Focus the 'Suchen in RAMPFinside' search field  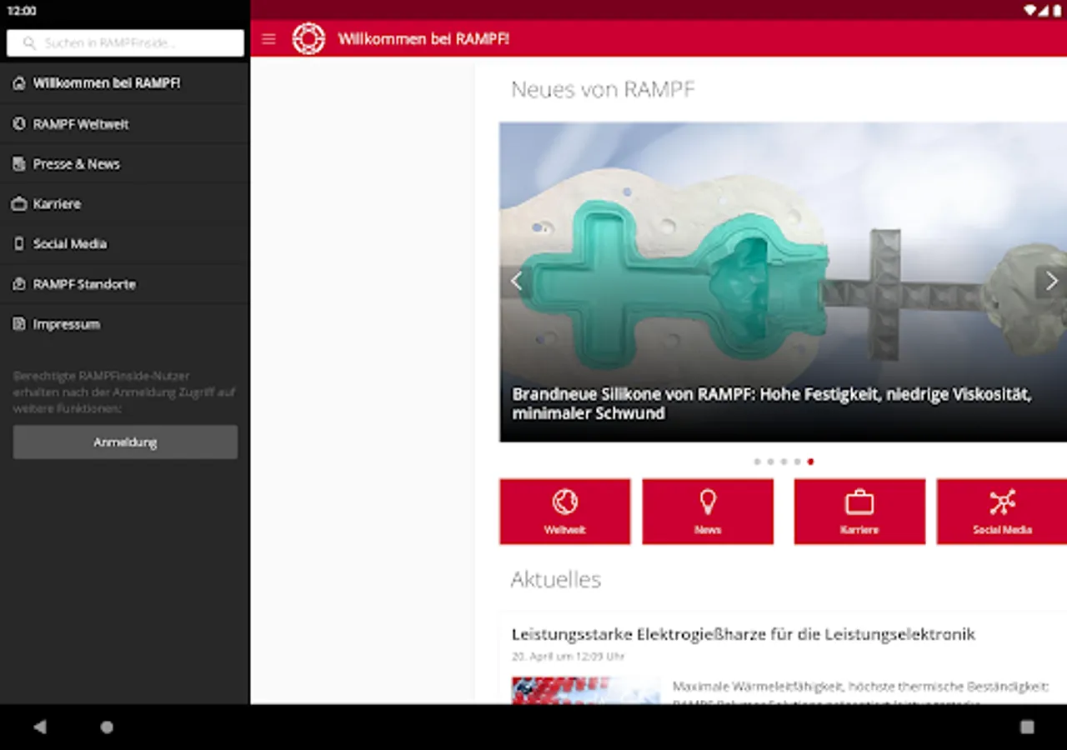point(125,43)
